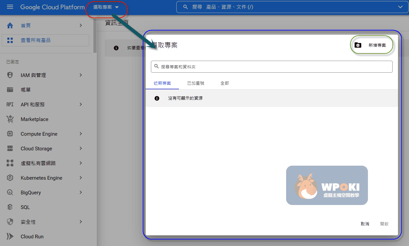Click the Marketplace shopping cart icon
Screen dimensions: 409x246
tap(10, 119)
